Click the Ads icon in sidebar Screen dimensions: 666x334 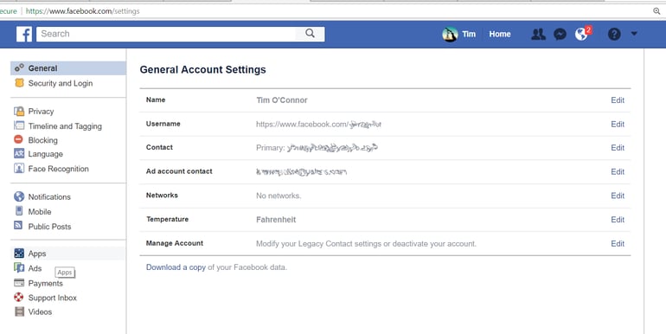pos(19,267)
